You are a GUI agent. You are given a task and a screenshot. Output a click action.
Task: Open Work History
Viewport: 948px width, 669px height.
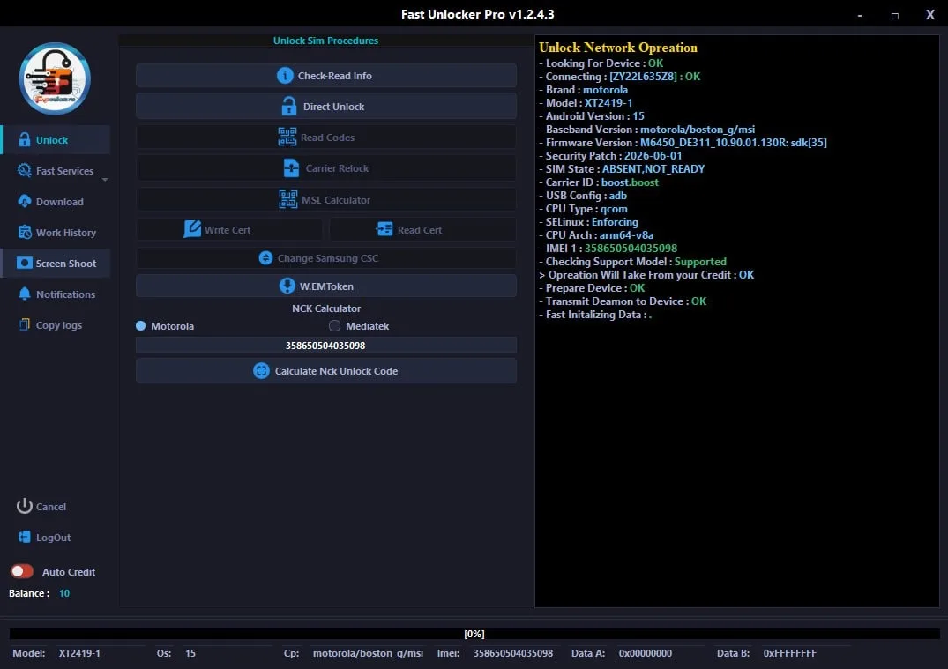tap(55, 232)
